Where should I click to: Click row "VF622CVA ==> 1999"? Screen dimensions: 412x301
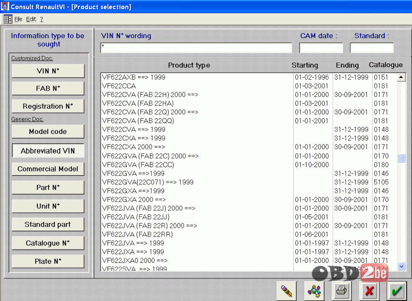tap(249, 129)
